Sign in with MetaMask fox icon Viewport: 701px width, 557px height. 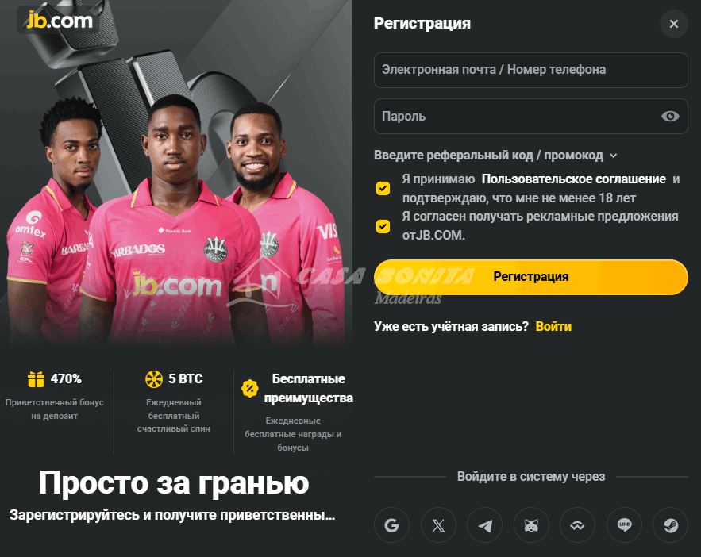tap(531, 524)
